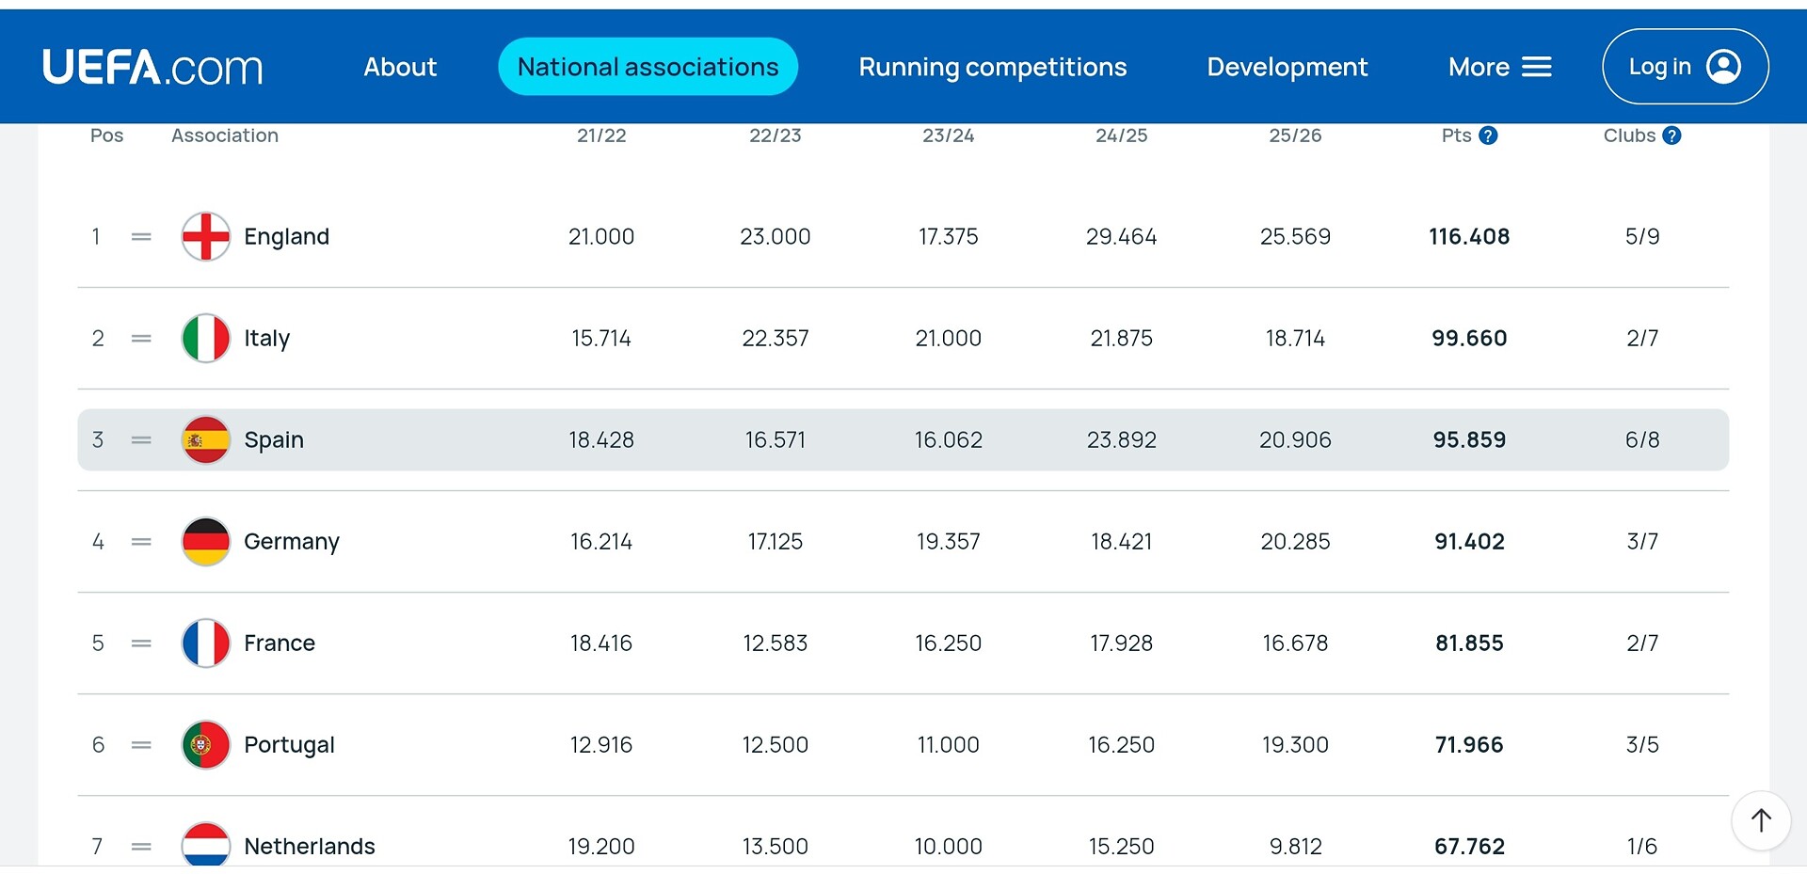Open the England association link

point(286,236)
